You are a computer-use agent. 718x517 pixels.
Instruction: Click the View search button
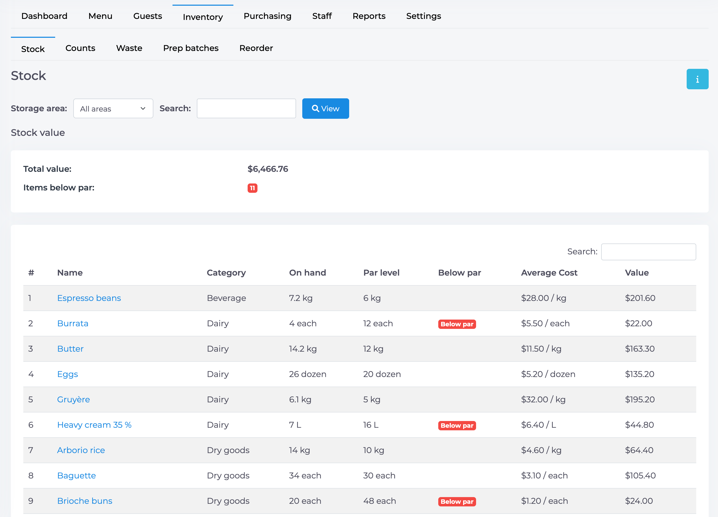(x=325, y=108)
